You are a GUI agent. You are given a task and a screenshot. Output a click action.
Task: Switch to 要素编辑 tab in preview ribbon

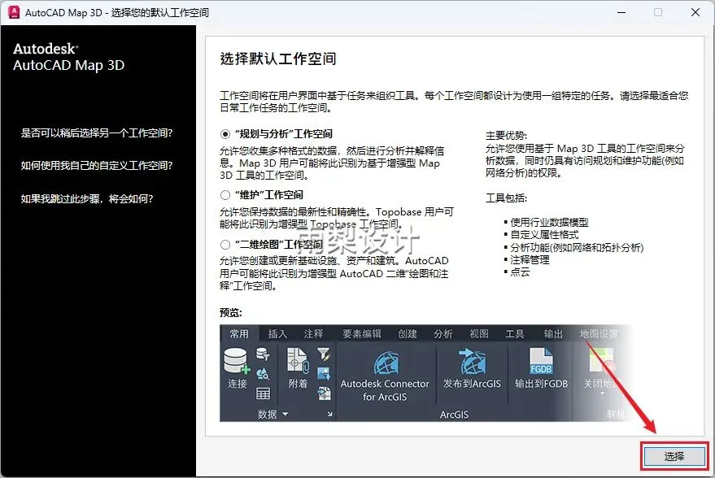(362, 333)
